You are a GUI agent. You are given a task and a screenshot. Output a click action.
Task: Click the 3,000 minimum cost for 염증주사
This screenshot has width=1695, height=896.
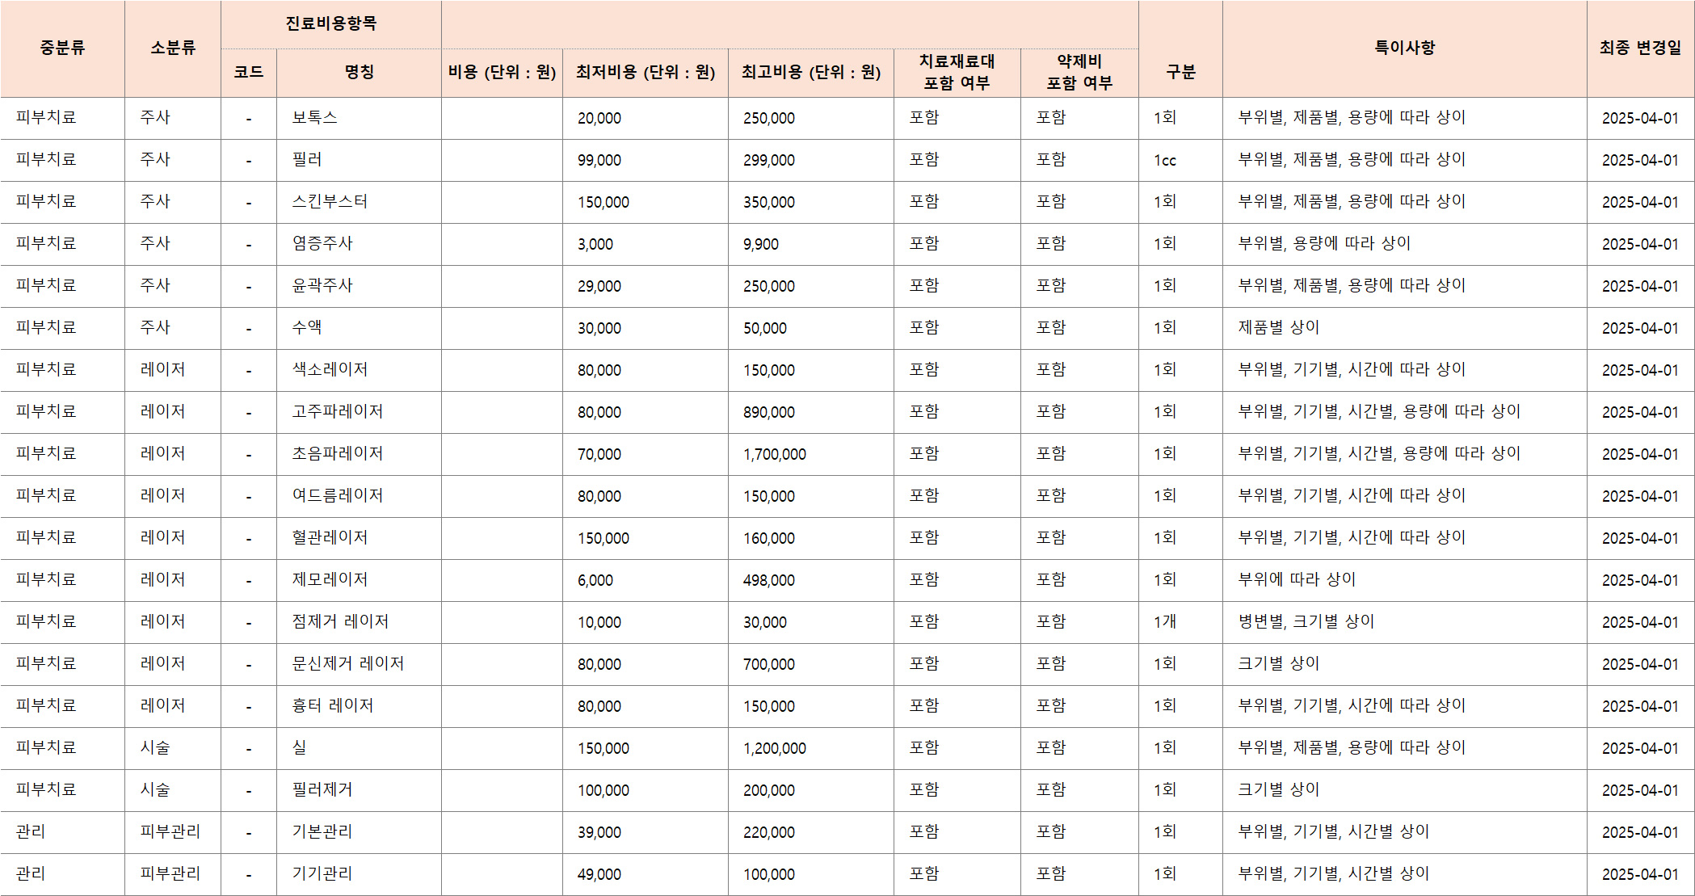(x=595, y=244)
